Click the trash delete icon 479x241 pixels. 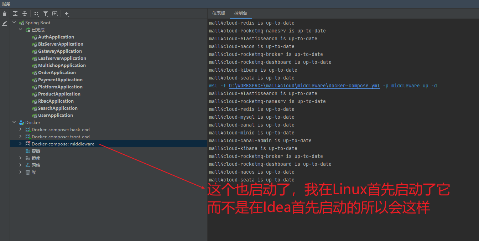pos(5,14)
